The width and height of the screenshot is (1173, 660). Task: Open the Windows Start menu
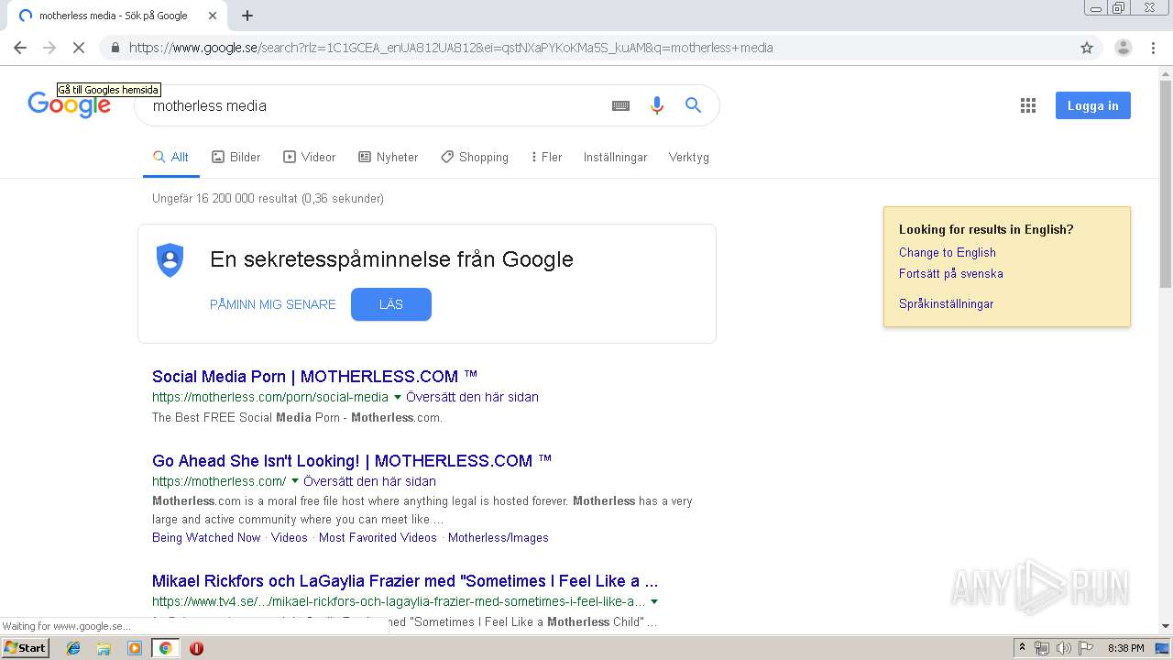25,648
